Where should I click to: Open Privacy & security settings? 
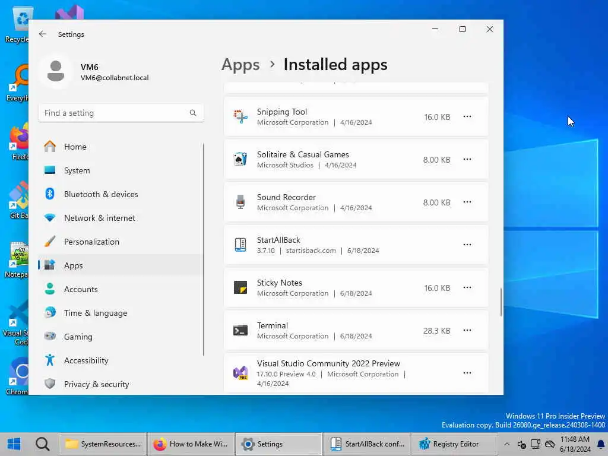click(x=120, y=384)
